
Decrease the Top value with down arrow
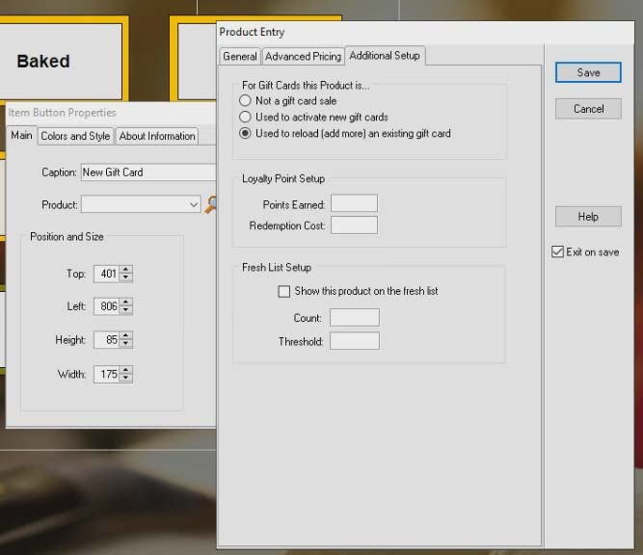coord(126,277)
